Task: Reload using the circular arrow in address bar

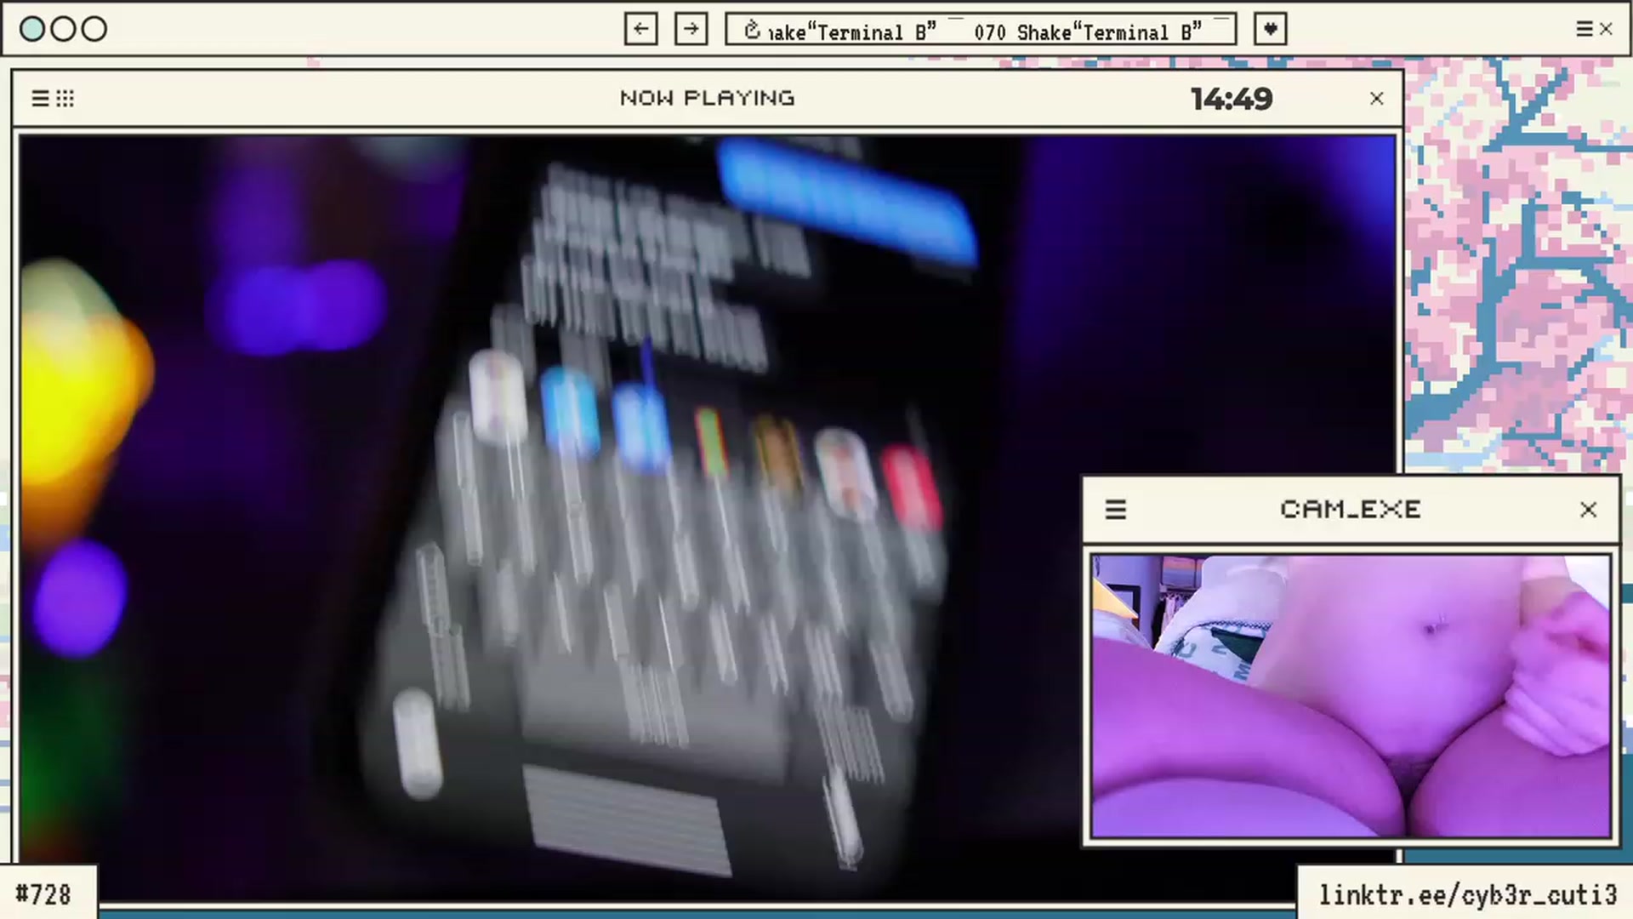Action: (x=752, y=31)
